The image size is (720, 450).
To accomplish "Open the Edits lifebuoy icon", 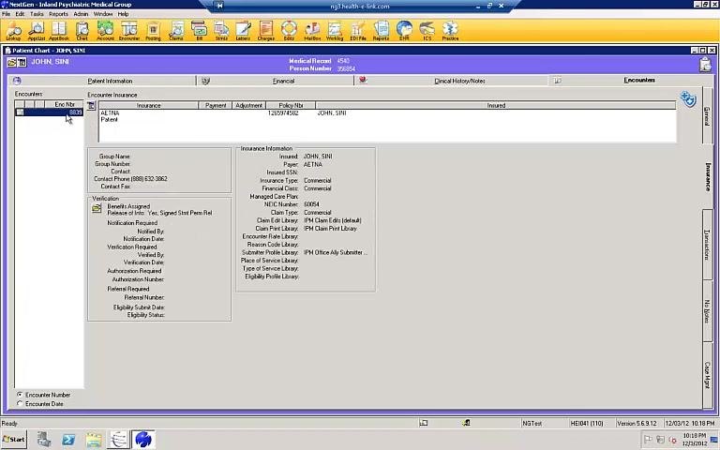I will (x=289, y=31).
